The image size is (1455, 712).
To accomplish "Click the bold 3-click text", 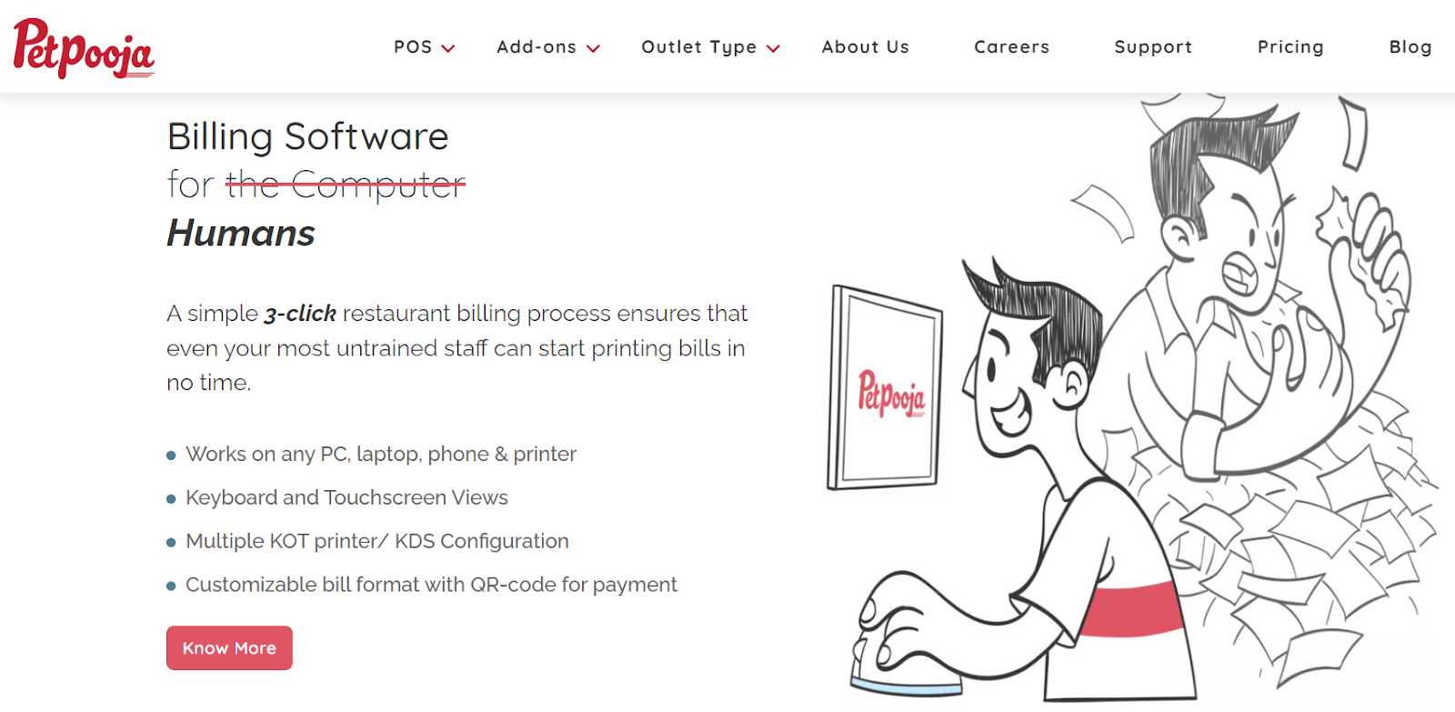I will (300, 314).
